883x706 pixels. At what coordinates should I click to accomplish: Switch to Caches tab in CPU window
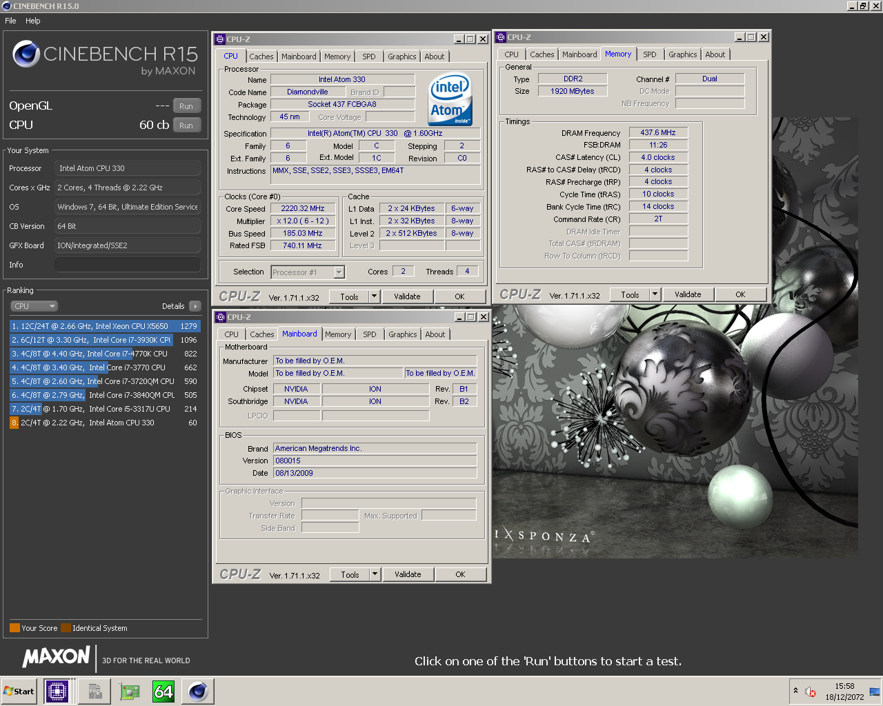261,57
